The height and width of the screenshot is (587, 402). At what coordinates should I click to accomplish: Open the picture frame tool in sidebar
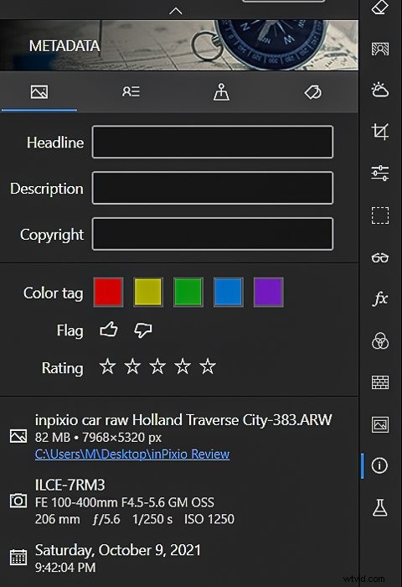(380, 424)
